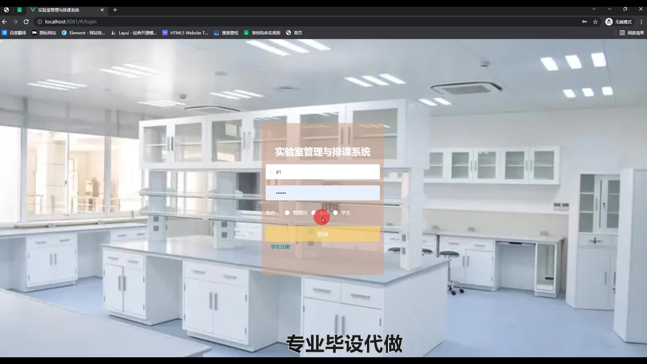This screenshot has height=364, width=647.
Task: Open the 阅读清单 reading list panel
Action: (632, 33)
